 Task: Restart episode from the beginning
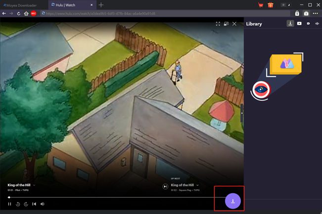(x=34, y=204)
